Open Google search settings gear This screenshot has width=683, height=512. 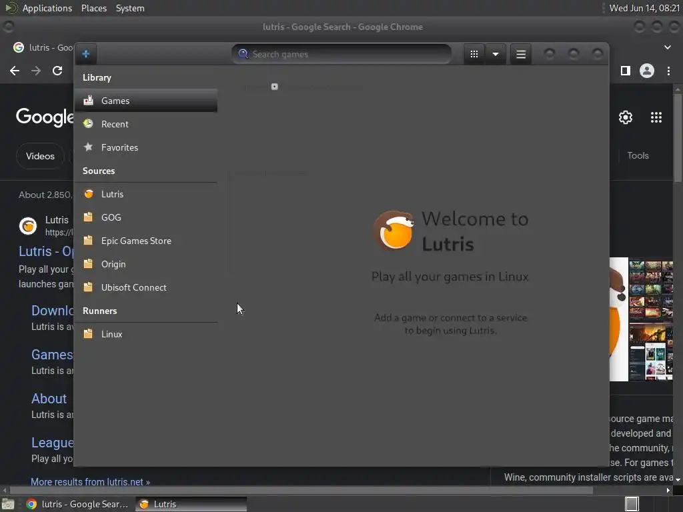(x=626, y=117)
